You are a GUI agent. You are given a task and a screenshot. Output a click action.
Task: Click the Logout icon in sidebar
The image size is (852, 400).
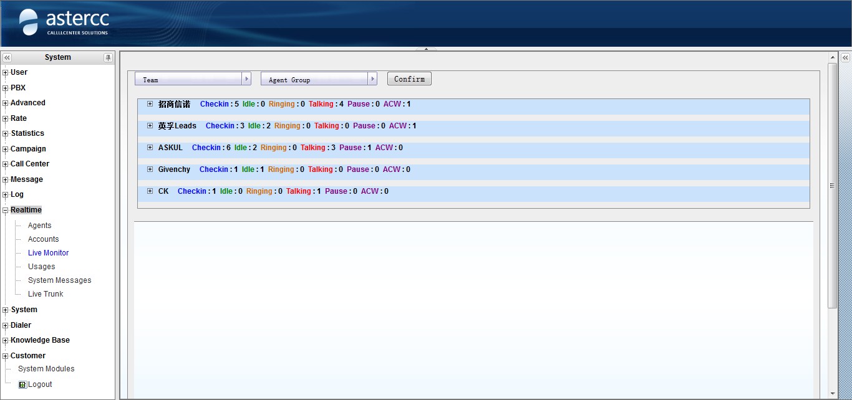(23, 384)
